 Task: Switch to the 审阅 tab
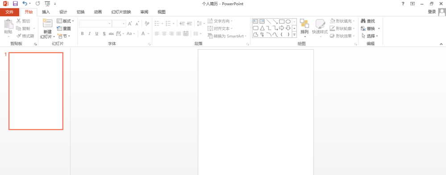[x=144, y=12]
